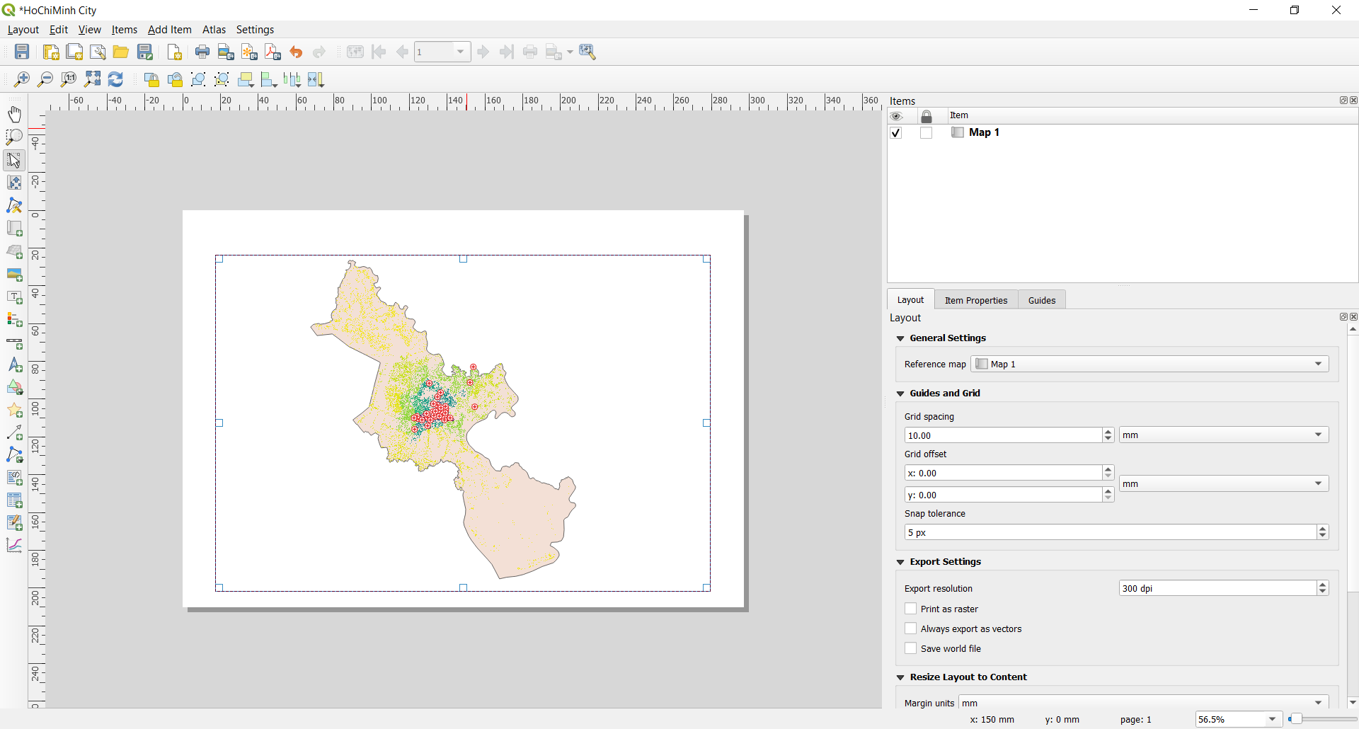The image size is (1359, 729).
Task: Toggle visibility checkbox for Map 1
Action: 896,133
